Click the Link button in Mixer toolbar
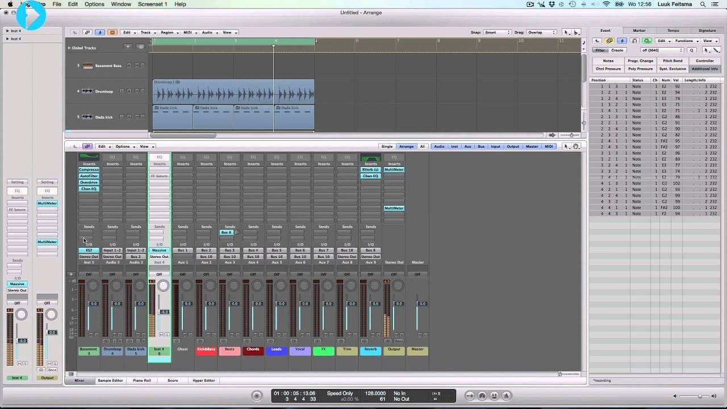Viewport: 727px width, 409px height. click(x=87, y=147)
